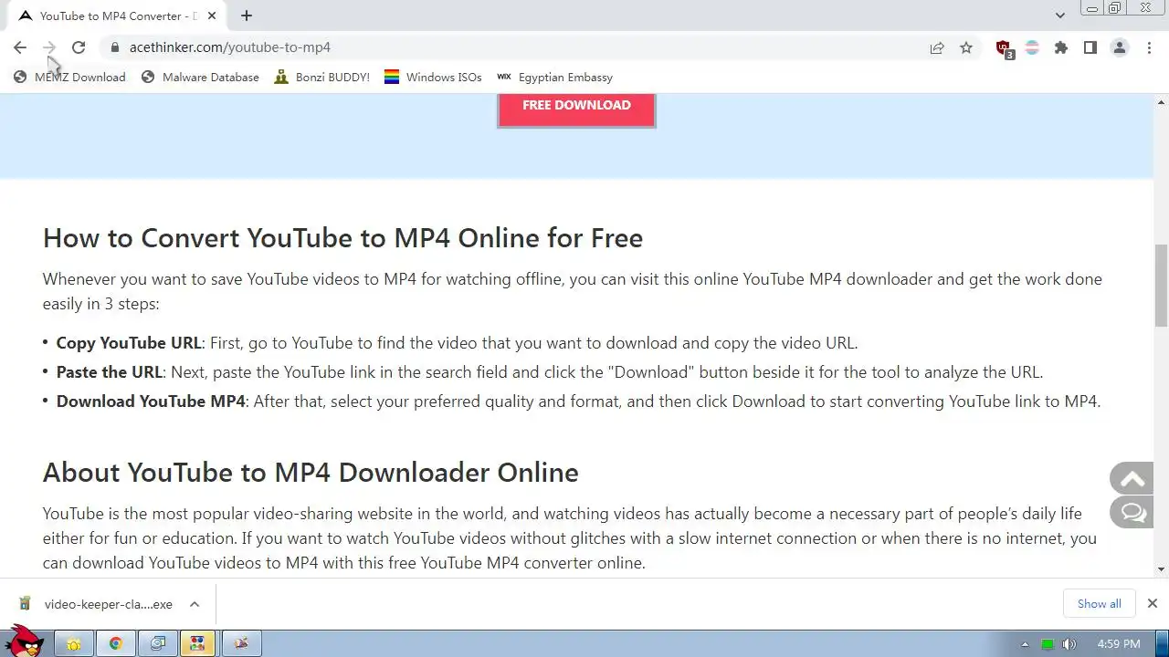Viewport: 1169px width, 657px height.
Task: Click Show all downloads
Action: [1099, 604]
